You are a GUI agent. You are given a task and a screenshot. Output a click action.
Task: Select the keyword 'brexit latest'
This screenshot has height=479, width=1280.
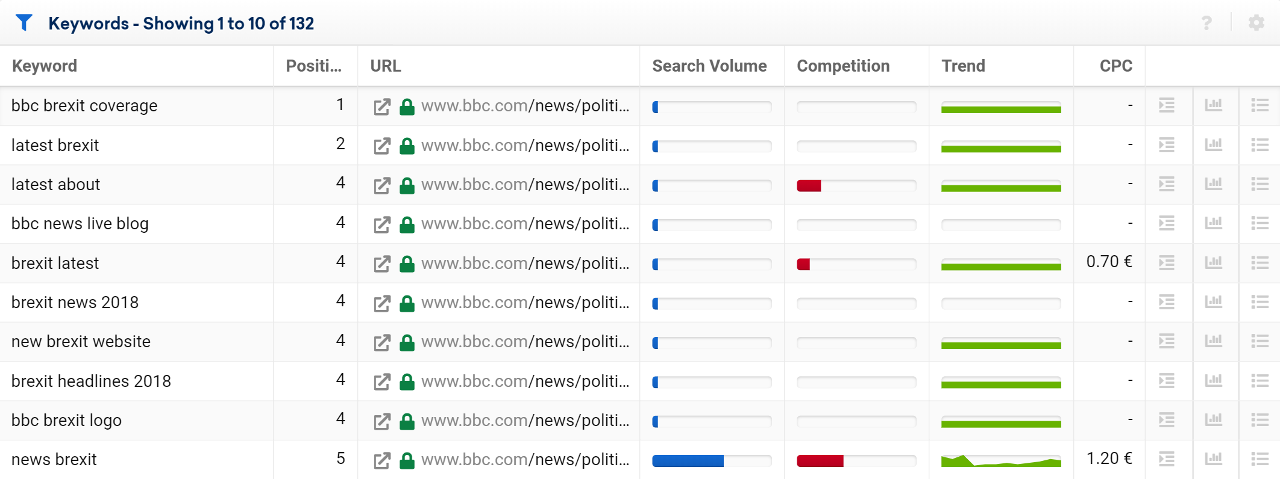pyautogui.click(x=55, y=264)
